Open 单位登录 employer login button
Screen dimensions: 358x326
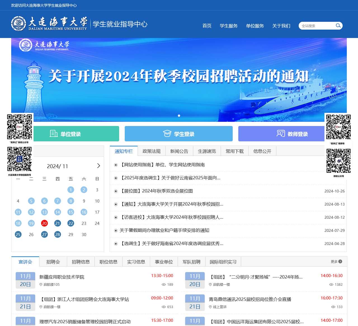pos(65,134)
